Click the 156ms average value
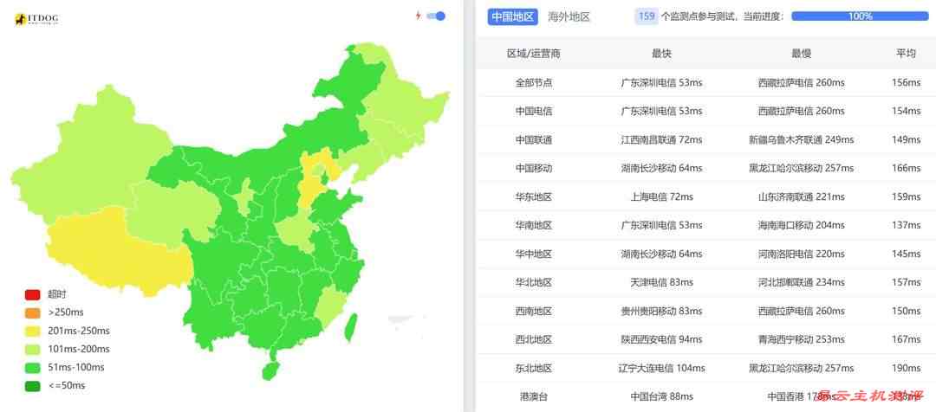936x412 pixels. (x=907, y=83)
